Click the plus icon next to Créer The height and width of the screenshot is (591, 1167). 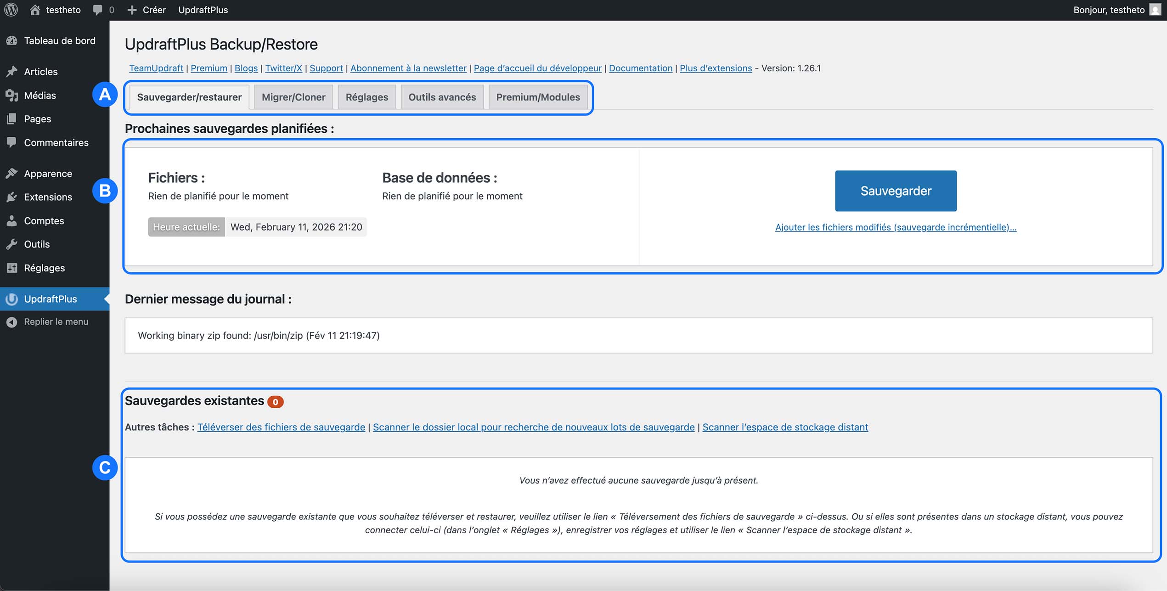(132, 10)
